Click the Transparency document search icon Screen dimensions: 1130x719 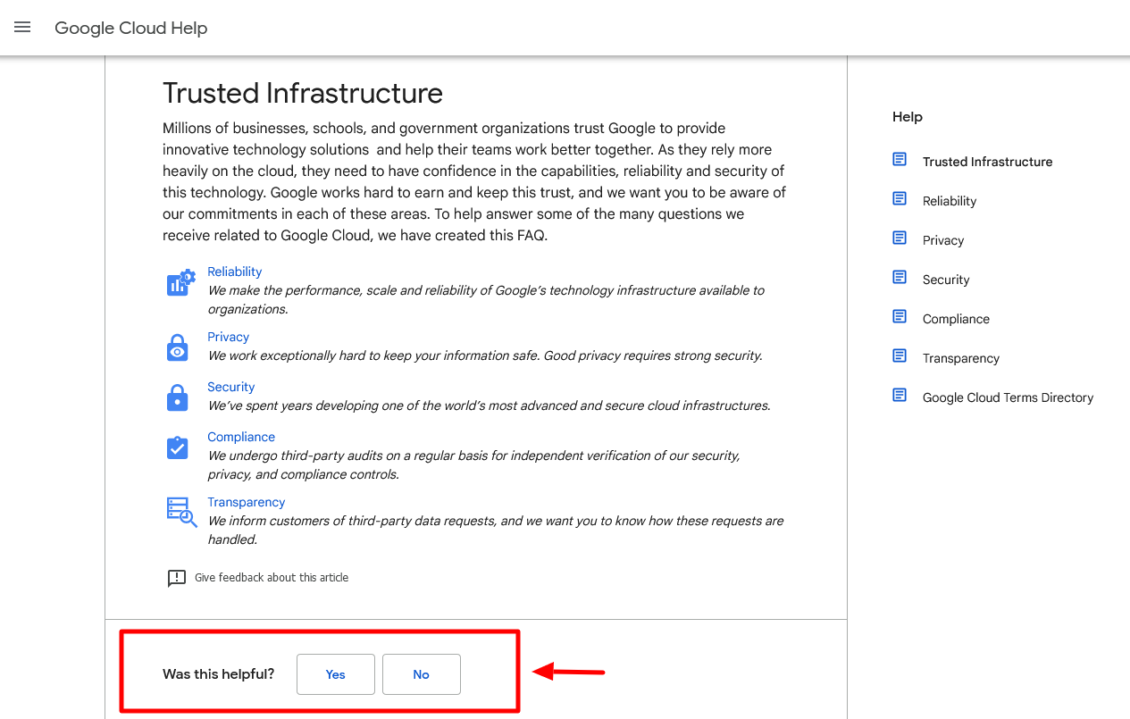(180, 513)
